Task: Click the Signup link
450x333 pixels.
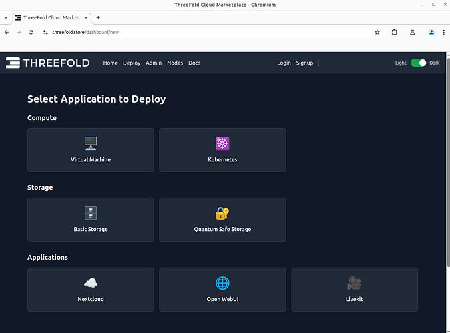Action: pyautogui.click(x=304, y=63)
